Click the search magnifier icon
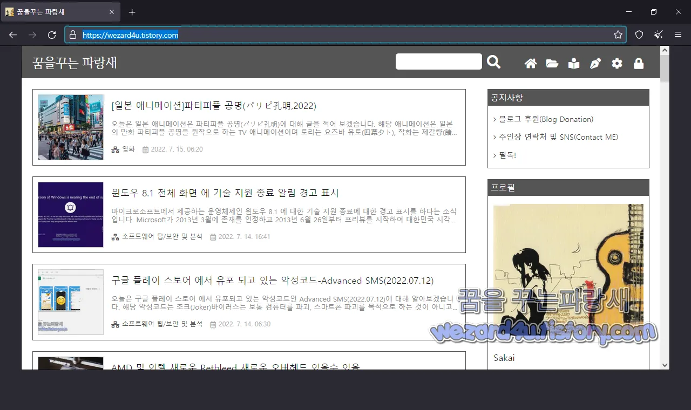The height and width of the screenshot is (410, 691). click(x=493, y=61)
